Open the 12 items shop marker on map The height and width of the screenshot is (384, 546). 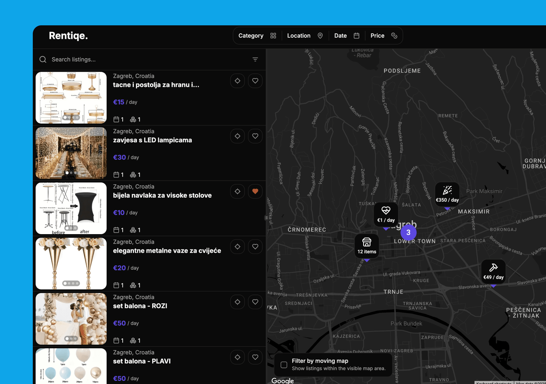pos(367,246)
